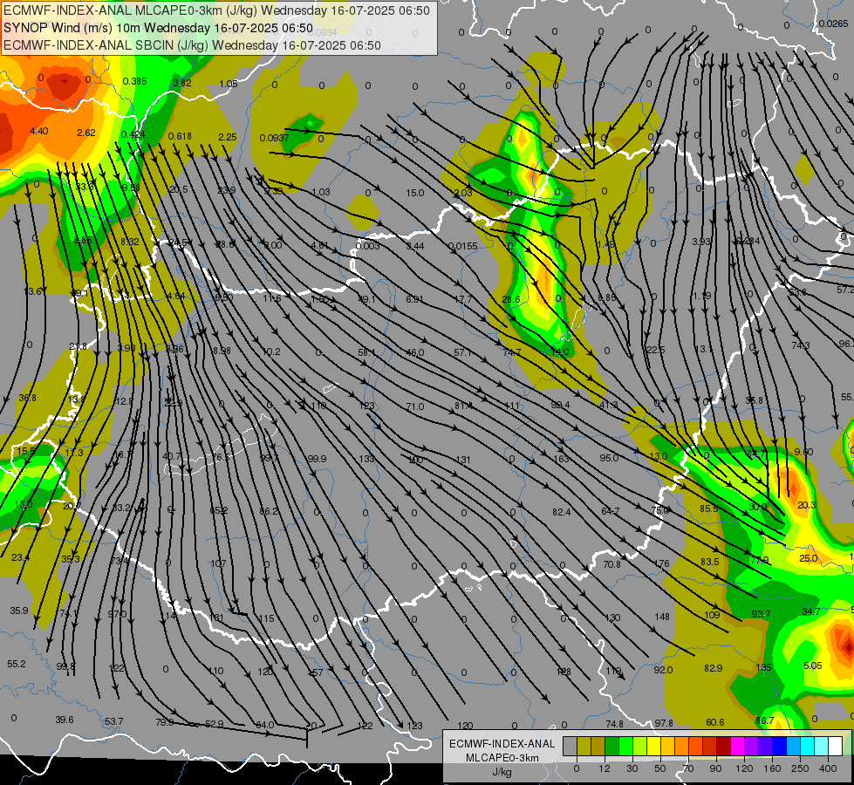
Task: Click the map value 0.0937
Action: tap(274, 139)
